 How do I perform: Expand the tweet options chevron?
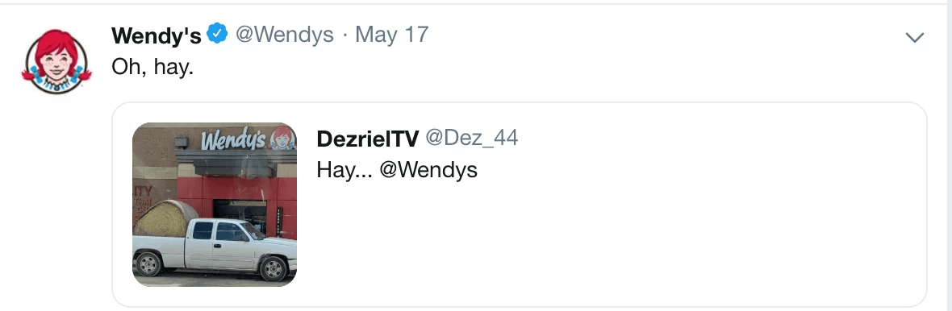pos(914,38)
